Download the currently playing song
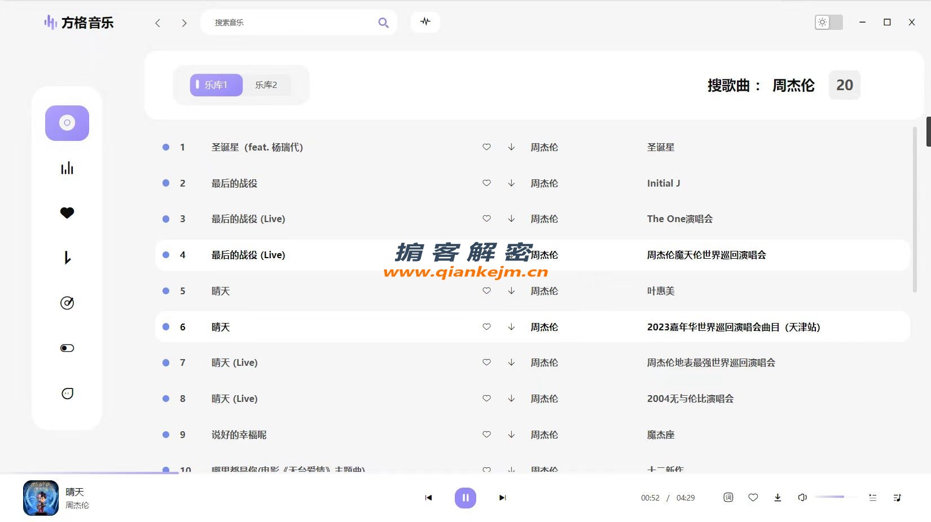Screen dimensions: 931x522 778,497
